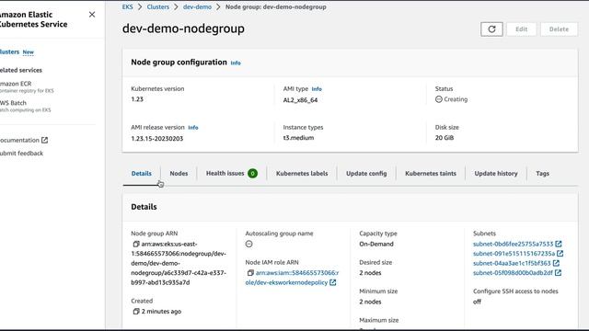Image resolution: width=589 pixels, height=331 pixels.
Task: Select the instance type t3.medium
Action: 298,138
